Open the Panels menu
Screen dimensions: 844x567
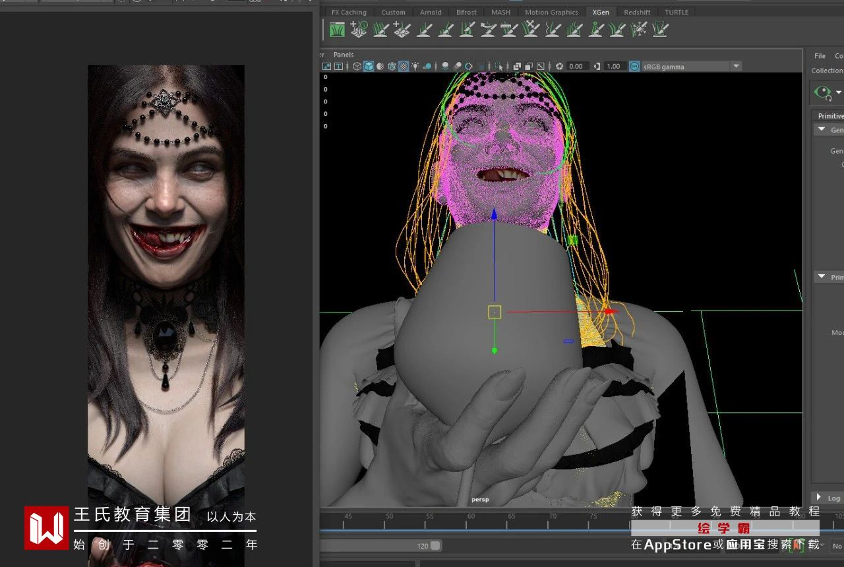tap(344, 55)
